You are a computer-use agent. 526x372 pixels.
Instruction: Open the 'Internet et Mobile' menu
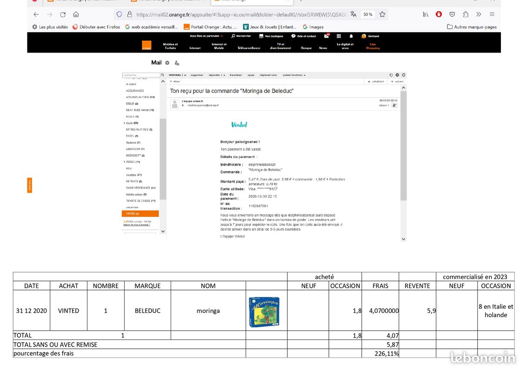coord(219,46)
